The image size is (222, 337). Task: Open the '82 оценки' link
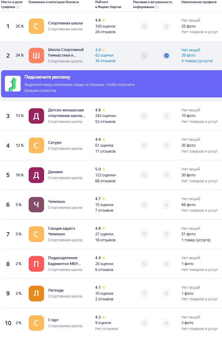tap(104, 55)
